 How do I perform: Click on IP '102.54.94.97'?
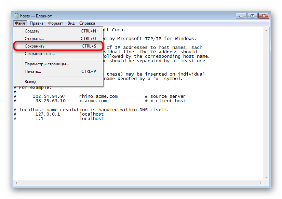coord(49,96)
